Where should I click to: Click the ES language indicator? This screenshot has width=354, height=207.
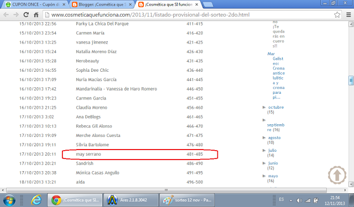(282, 200)
